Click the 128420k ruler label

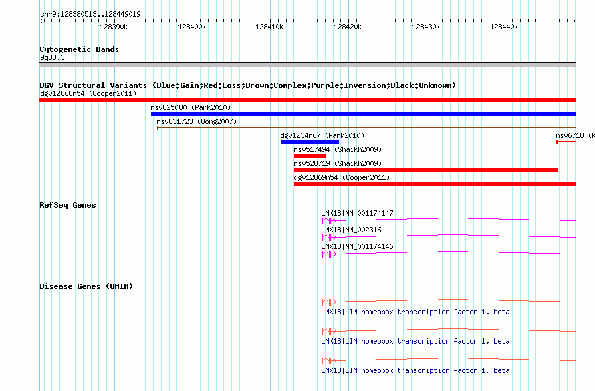tap(348, 27)
